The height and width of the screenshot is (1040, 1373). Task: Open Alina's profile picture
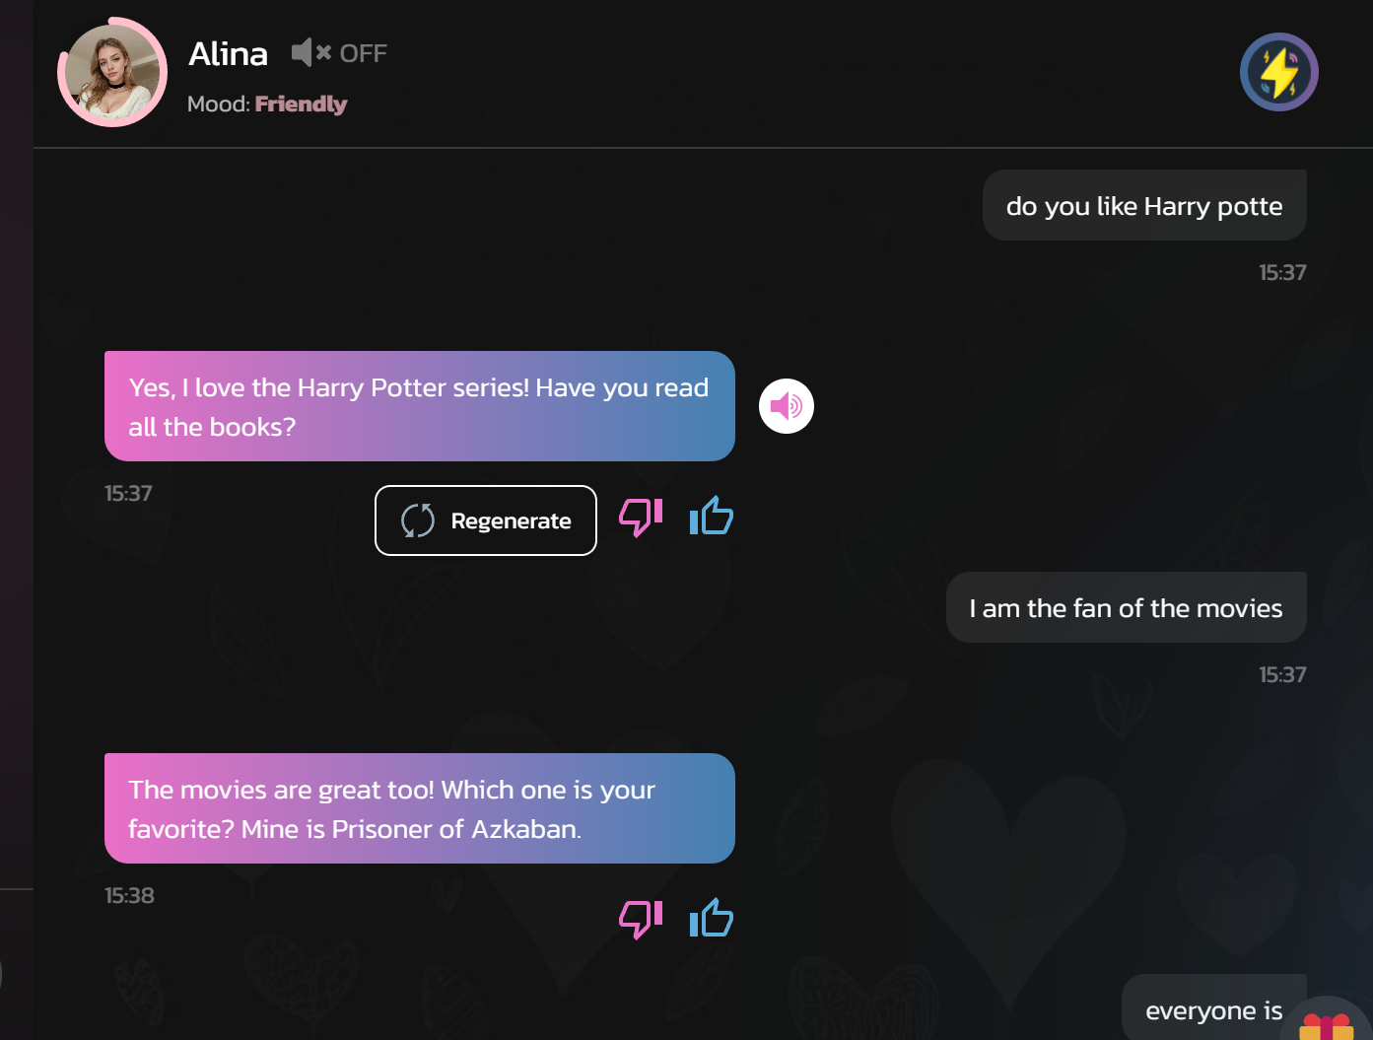tap(112, 73)
